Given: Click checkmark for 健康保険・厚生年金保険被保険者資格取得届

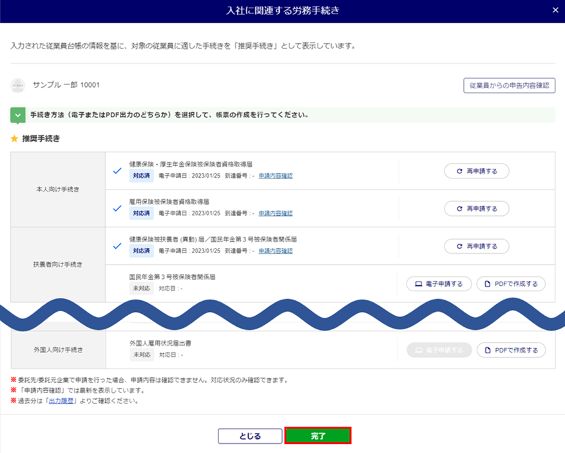Looking at the screenshot, I should click(x=117, y=171).
